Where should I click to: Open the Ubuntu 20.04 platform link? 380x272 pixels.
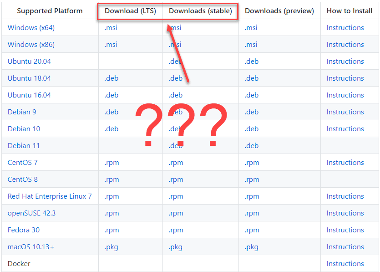click(29, 62)
